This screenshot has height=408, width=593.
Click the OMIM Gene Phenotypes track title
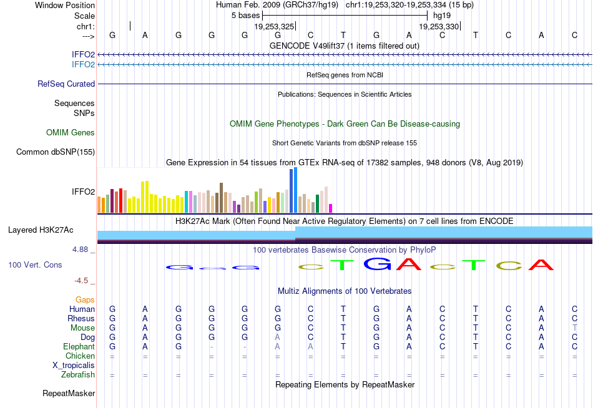coord(345,124)
